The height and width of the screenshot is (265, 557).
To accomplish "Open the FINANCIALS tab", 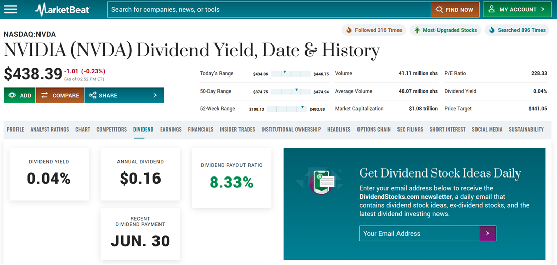I will click(201, 130).
